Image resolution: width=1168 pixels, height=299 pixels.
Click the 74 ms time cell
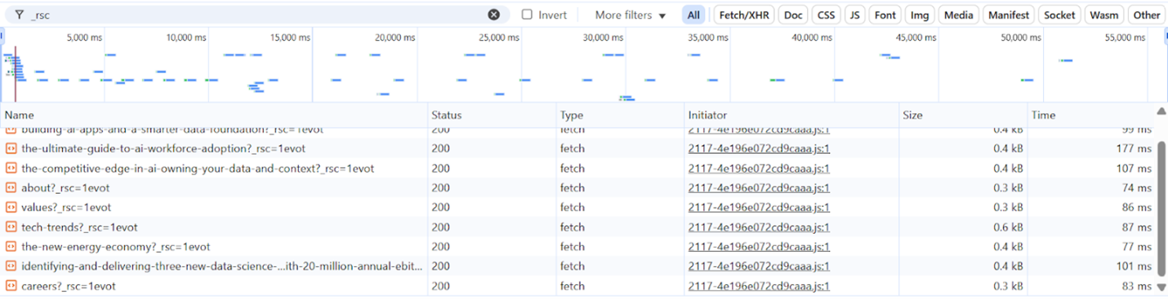[x=1090, y=187]
